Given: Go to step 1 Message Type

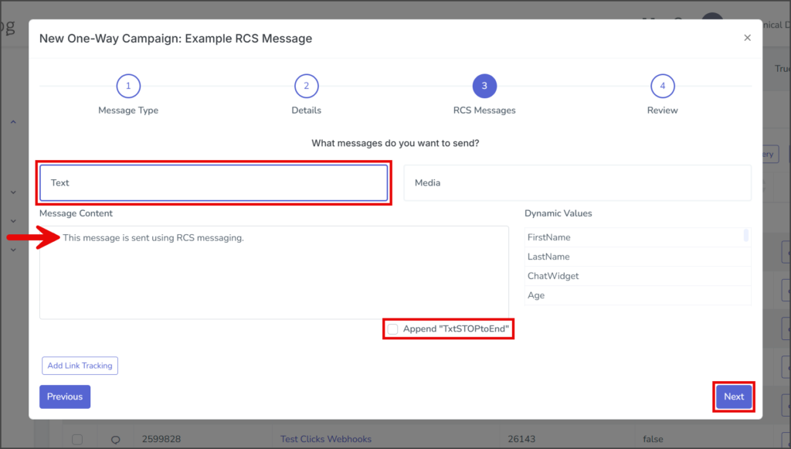Looking at the screenshot, I should (128, 86).
